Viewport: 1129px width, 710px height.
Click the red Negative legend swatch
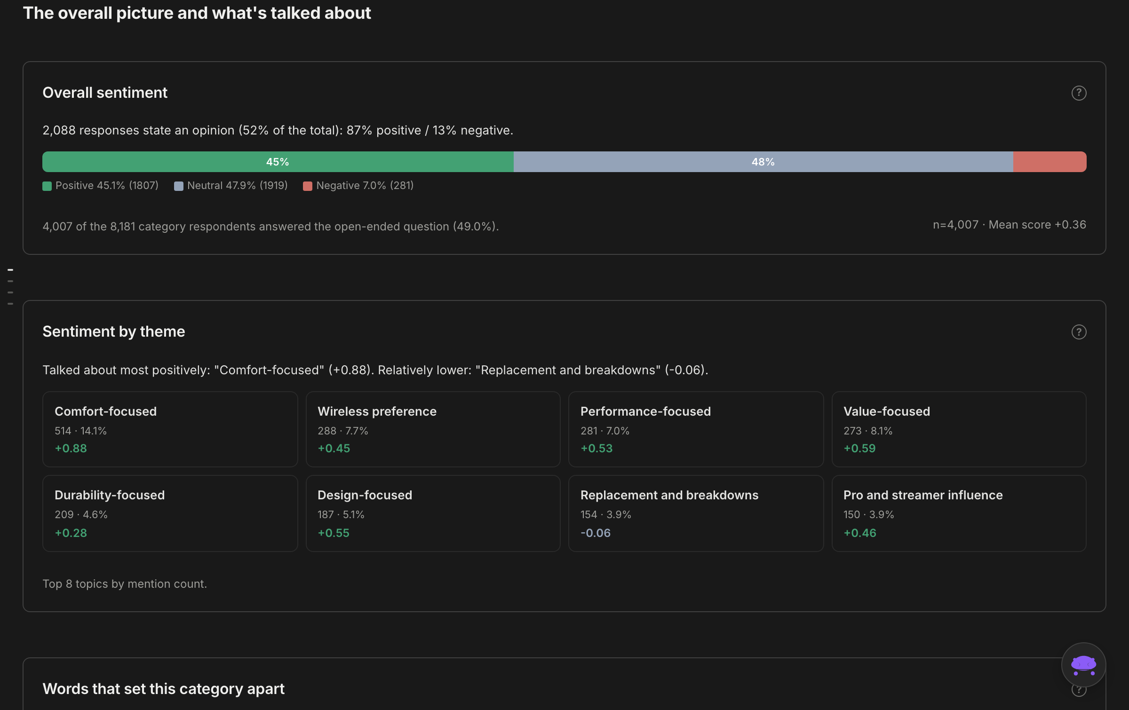tap(308, 186)
